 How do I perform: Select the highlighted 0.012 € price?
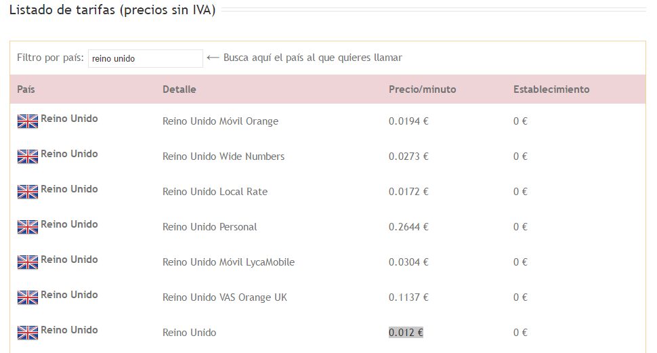click(406, 333)
